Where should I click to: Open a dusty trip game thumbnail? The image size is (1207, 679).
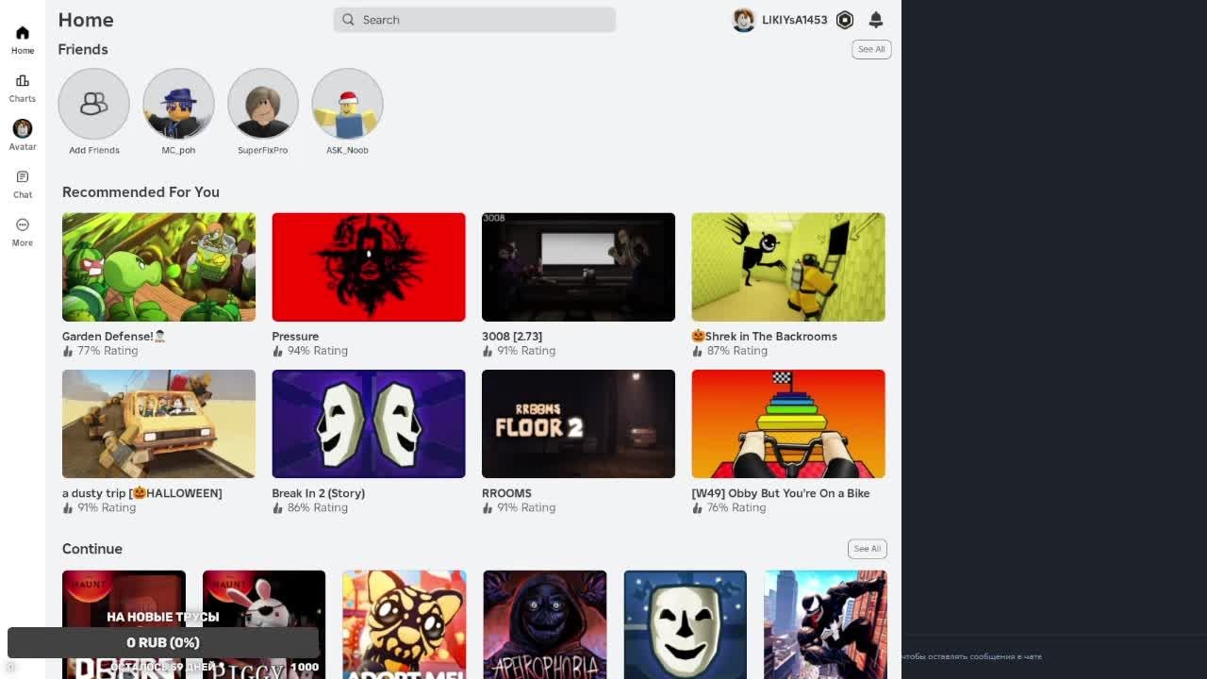click(x=158, y=424)
